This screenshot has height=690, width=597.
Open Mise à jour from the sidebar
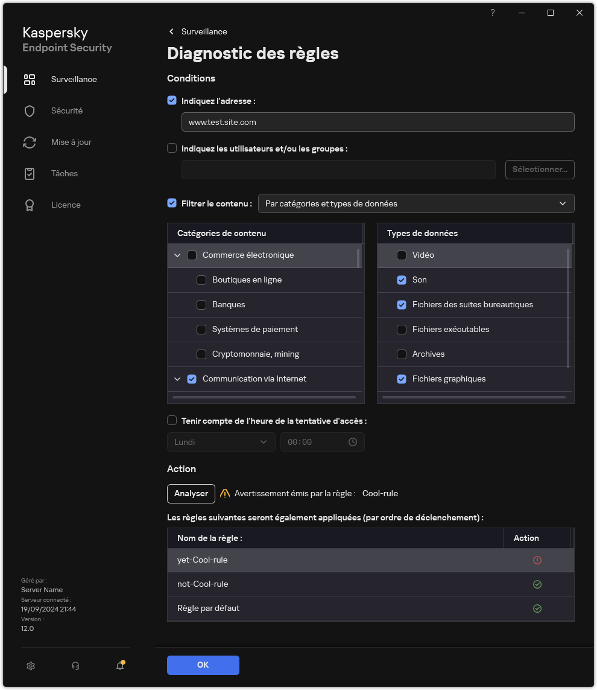(x=30, y=142)
